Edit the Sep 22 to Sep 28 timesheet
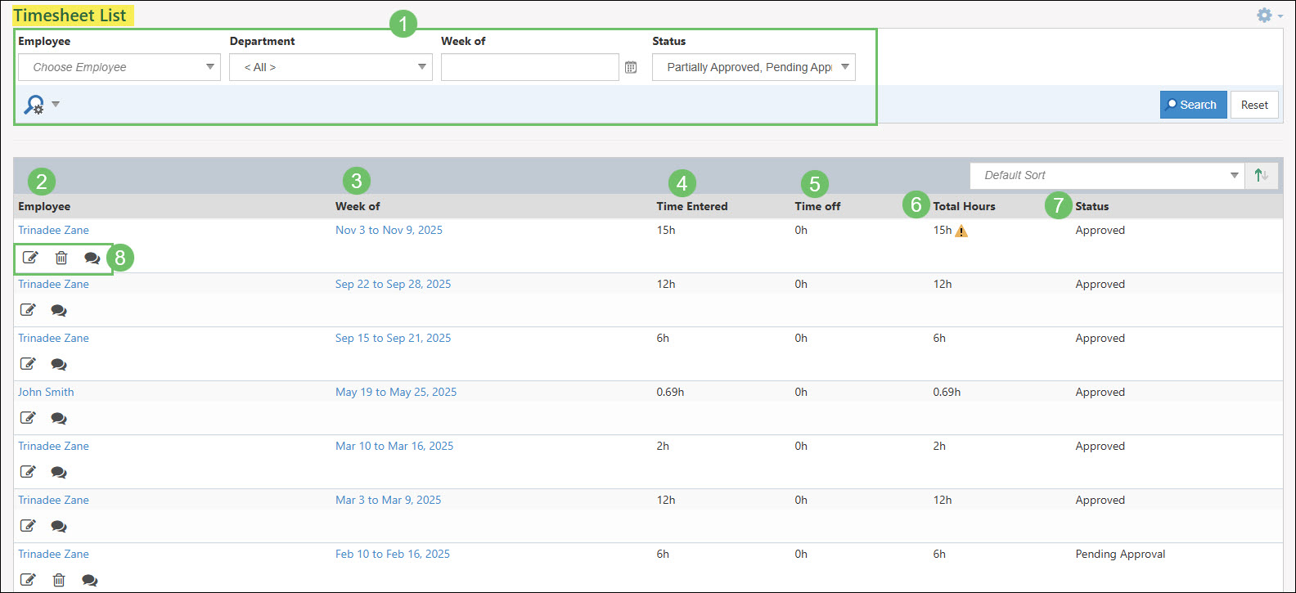Screen dimensions: 1296x593 point(28,310)
